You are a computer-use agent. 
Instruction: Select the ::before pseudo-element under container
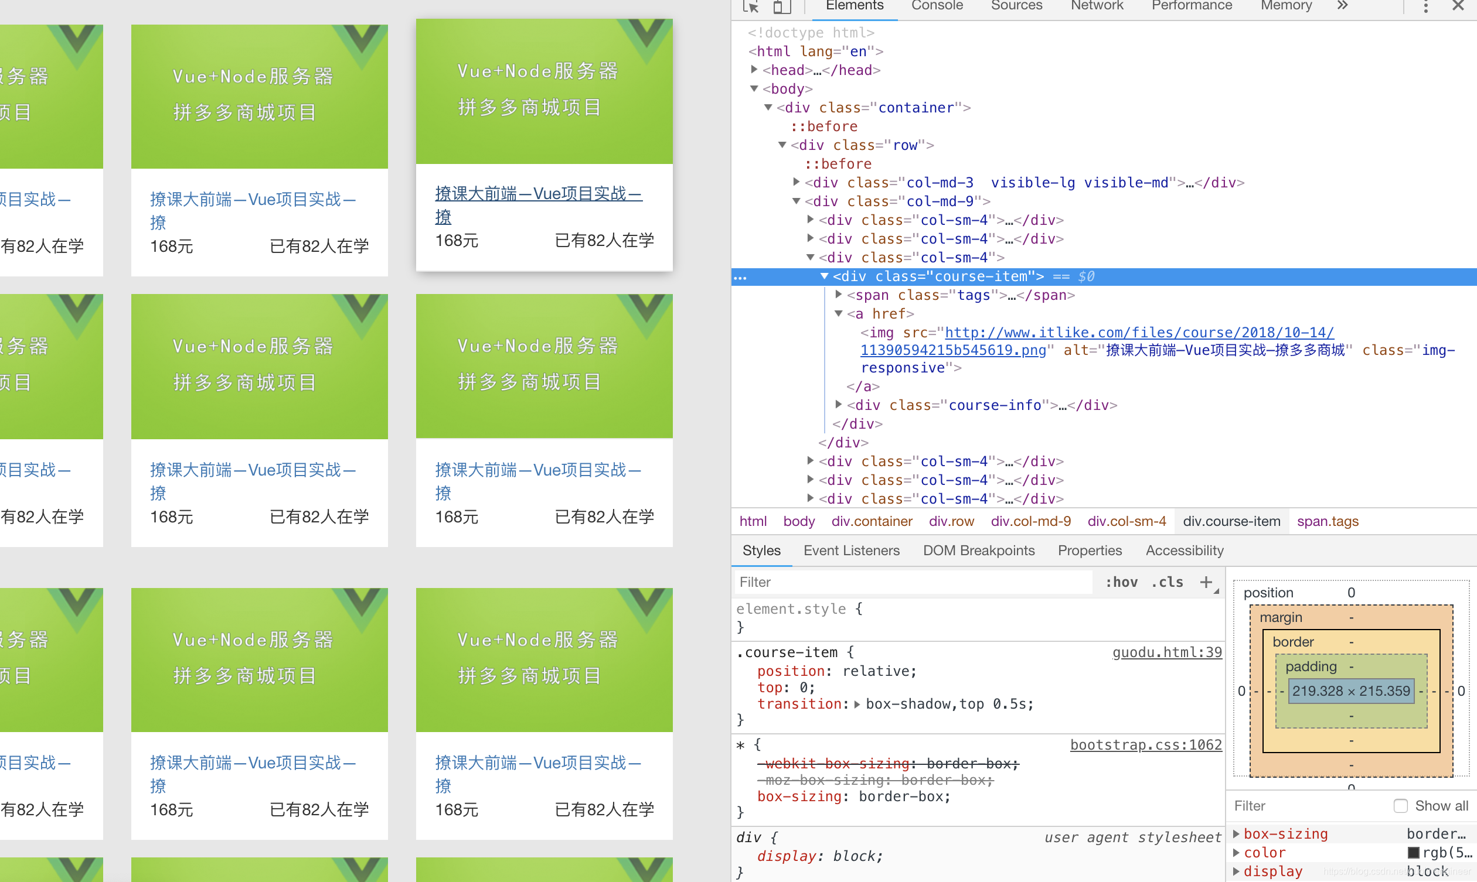point(823,126)
